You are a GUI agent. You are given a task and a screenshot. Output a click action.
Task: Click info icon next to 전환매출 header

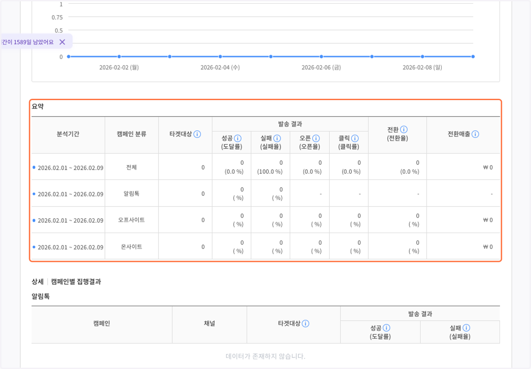tap(475, 134)
